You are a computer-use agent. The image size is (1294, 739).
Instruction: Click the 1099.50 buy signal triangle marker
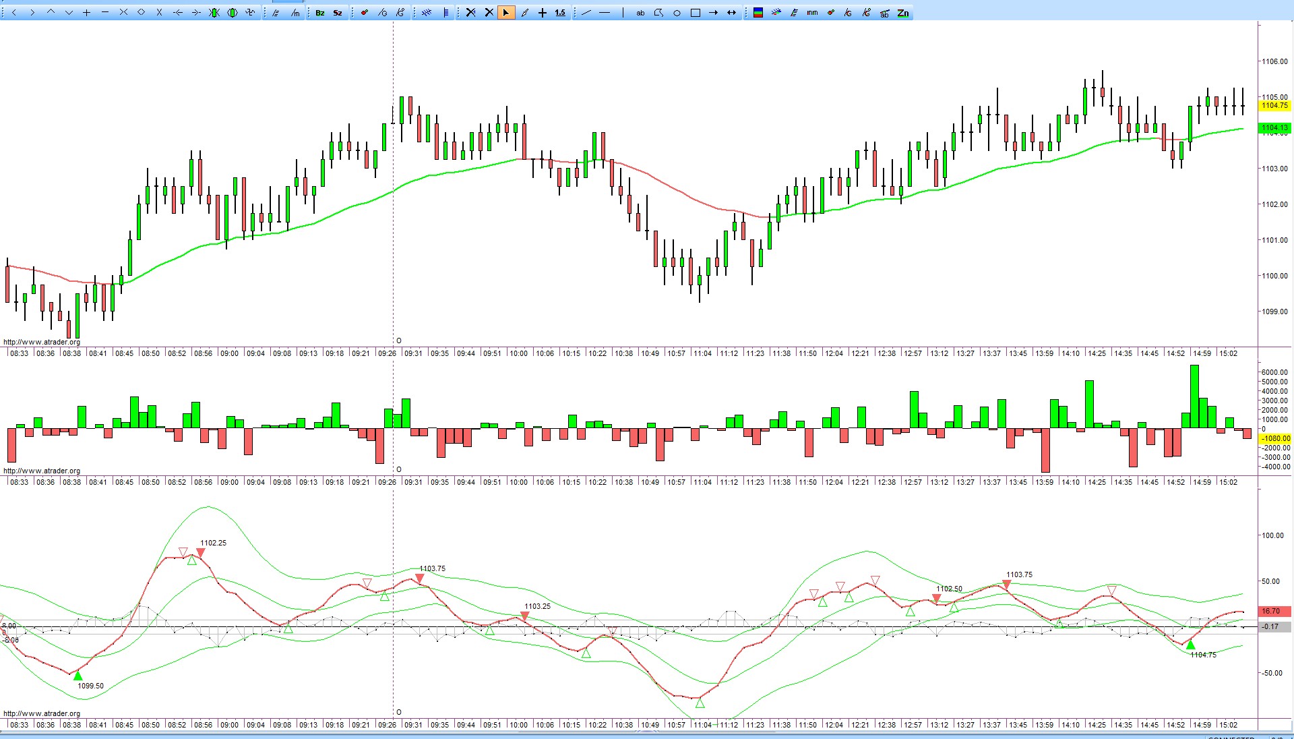point(78,676)
